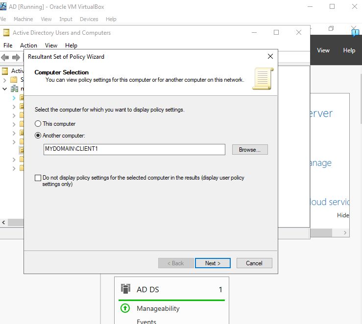Screen dimensions: 362x324
Task: Click the VirtualBox window icon in title bar
Action: click(x=3, y=6)
